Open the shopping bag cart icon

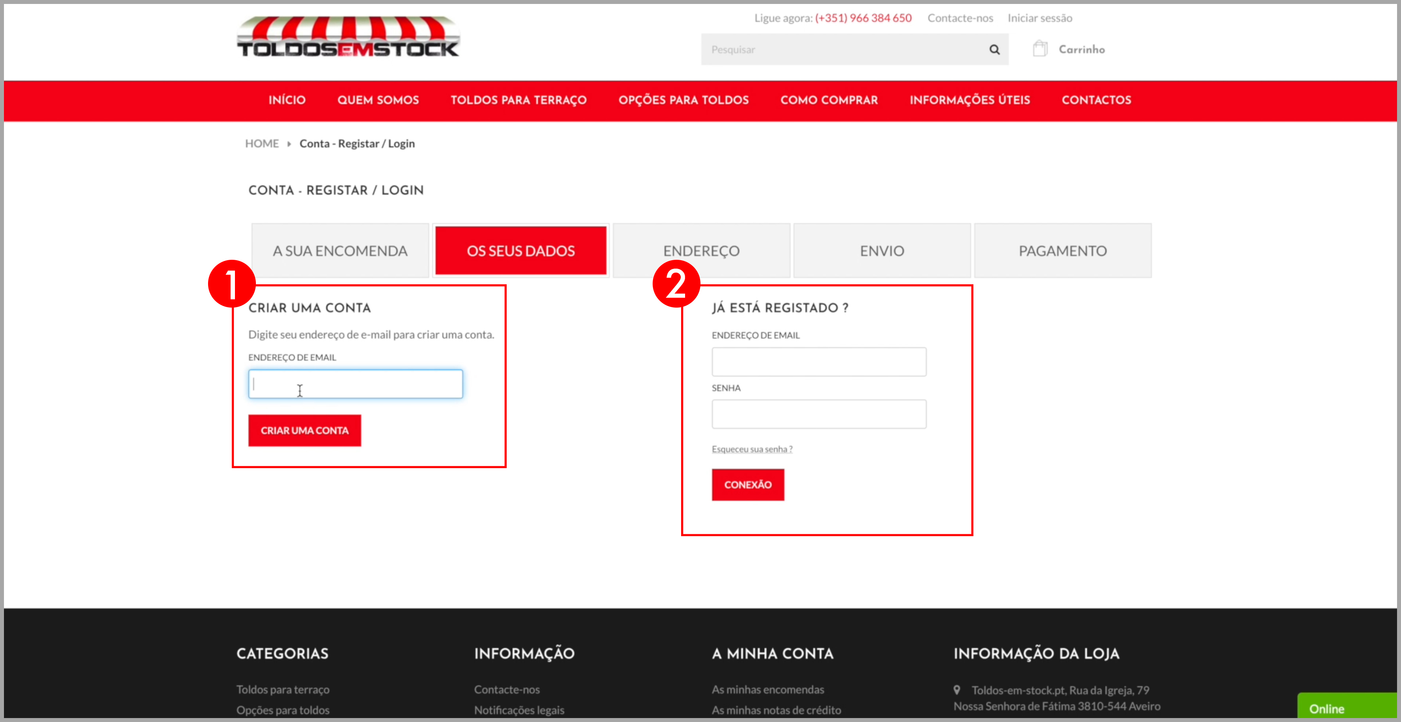point(1040,48)
